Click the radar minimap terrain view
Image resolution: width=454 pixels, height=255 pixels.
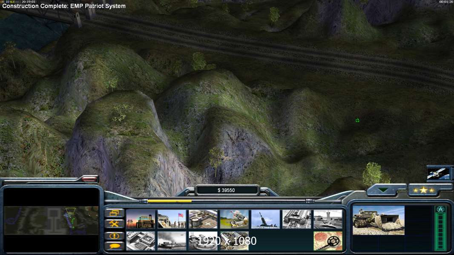click(x=51, y=220)
